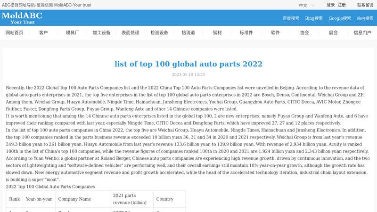Open the 加工设备 menu item

(101, 33)
